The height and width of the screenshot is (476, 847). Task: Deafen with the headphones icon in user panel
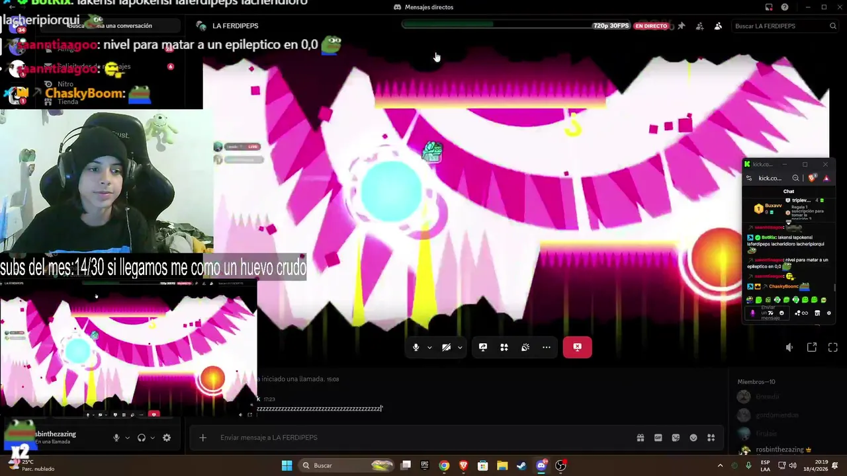point(142,438)
